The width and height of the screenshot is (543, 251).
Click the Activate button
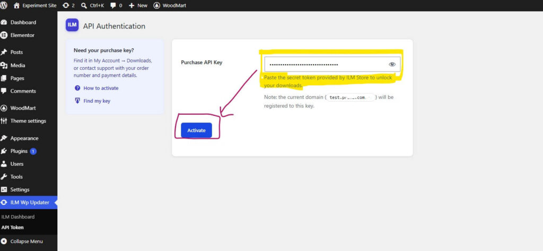coord(196,130)
